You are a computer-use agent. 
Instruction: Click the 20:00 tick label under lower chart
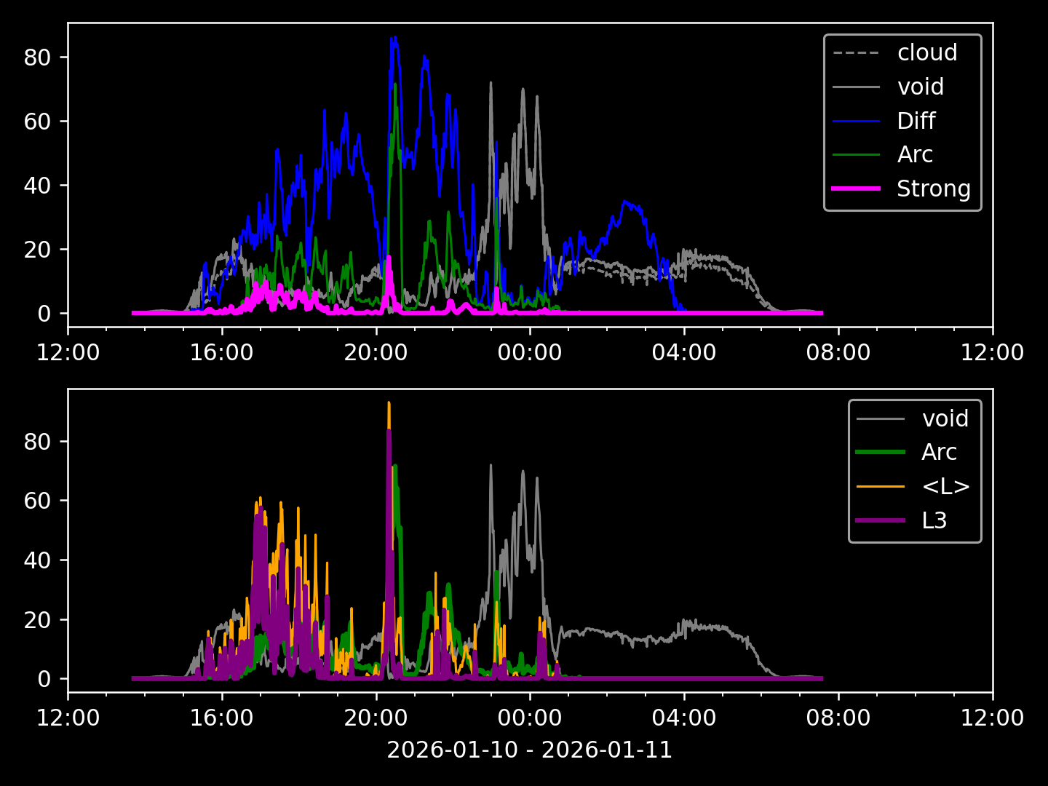pyautogui.click(x=376, y=718)
